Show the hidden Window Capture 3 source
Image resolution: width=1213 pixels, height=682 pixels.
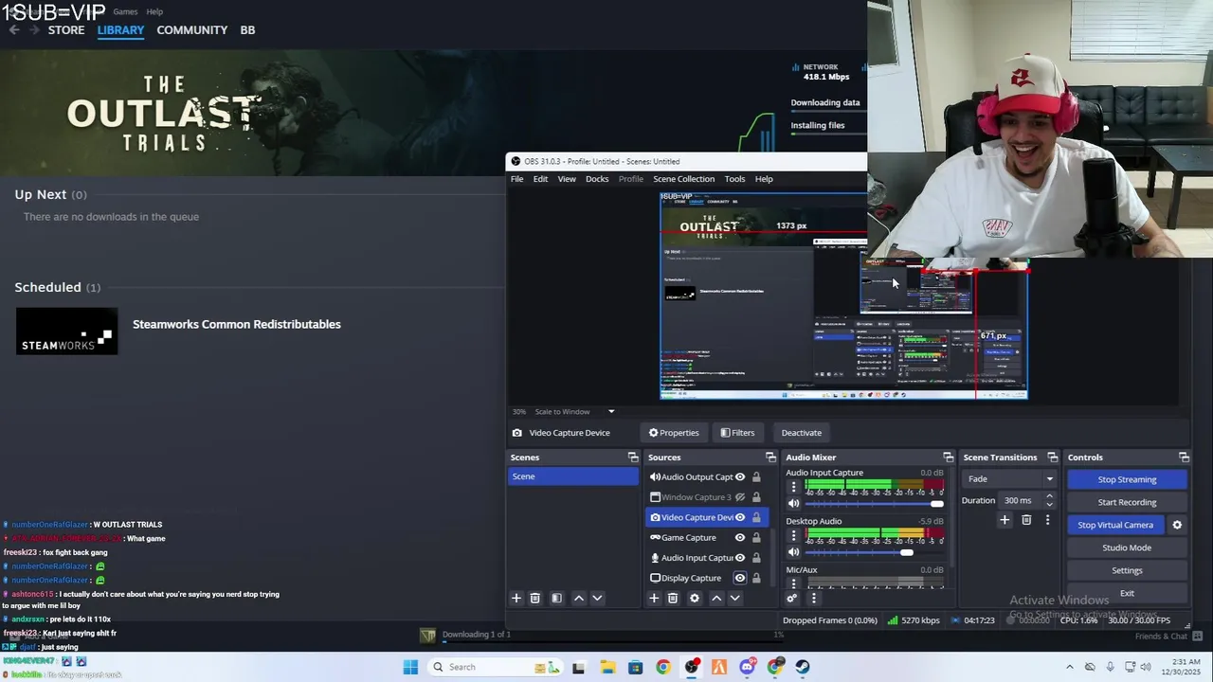740,497
